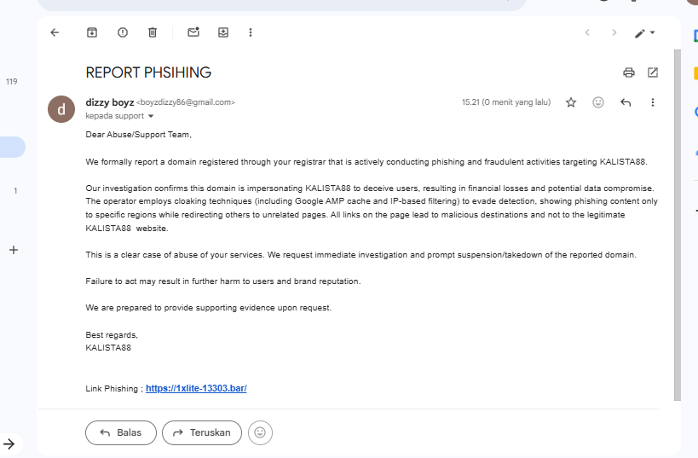Star the message from dizzy boyz
698x458 pixels.
coord(571,102)
